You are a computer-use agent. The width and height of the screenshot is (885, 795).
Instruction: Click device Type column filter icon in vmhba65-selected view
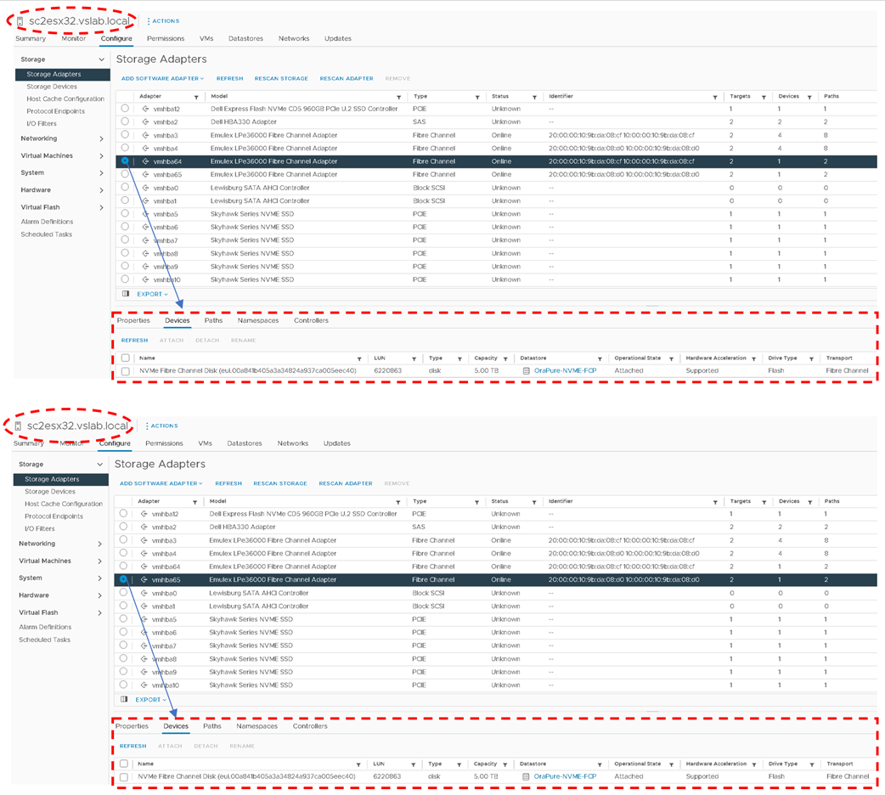point(459,764)
